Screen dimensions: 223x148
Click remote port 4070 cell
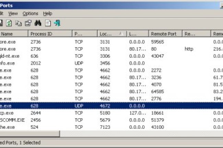pyautogui.click(x=156, y=84)
